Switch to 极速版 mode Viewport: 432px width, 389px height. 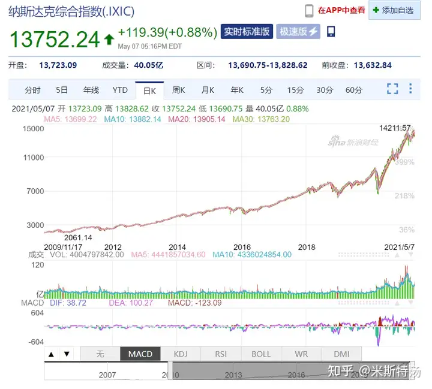pos(298,31)
